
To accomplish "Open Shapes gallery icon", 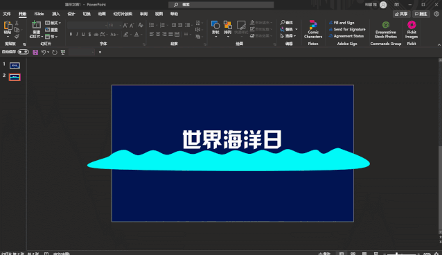I will point(215,25).
